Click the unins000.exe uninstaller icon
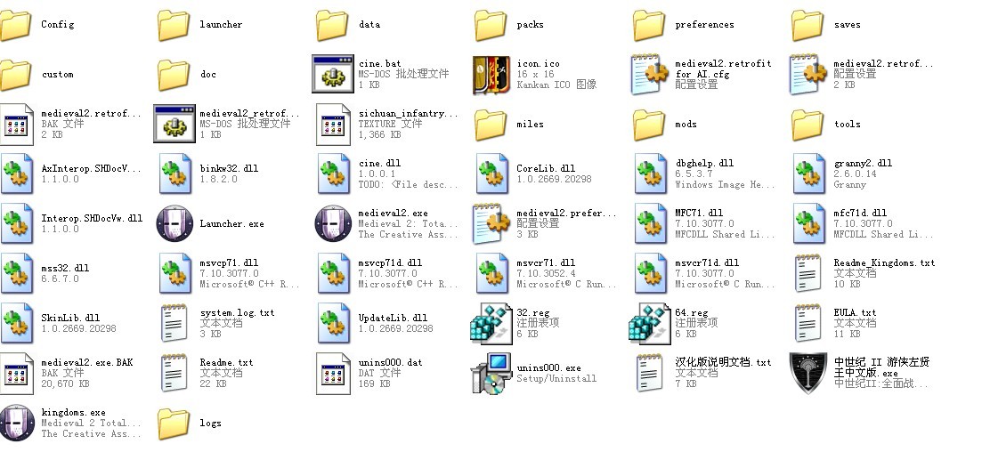Viewport: 982px width, 452px height. tap(491, 373)
